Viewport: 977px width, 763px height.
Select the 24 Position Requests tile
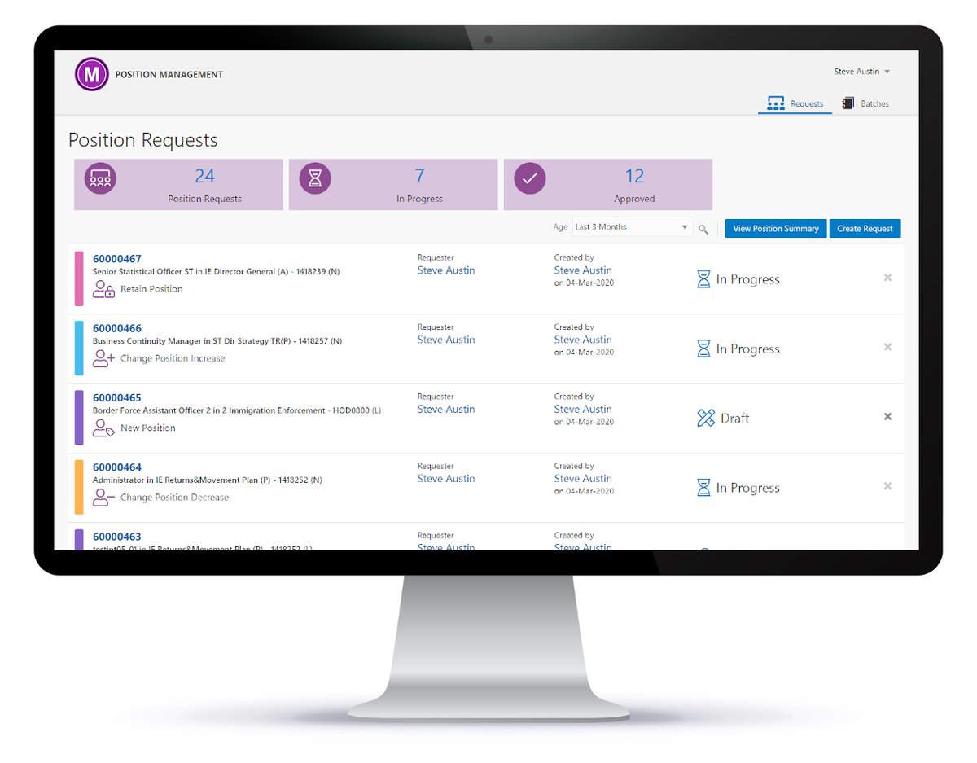[x=178, y=184]
